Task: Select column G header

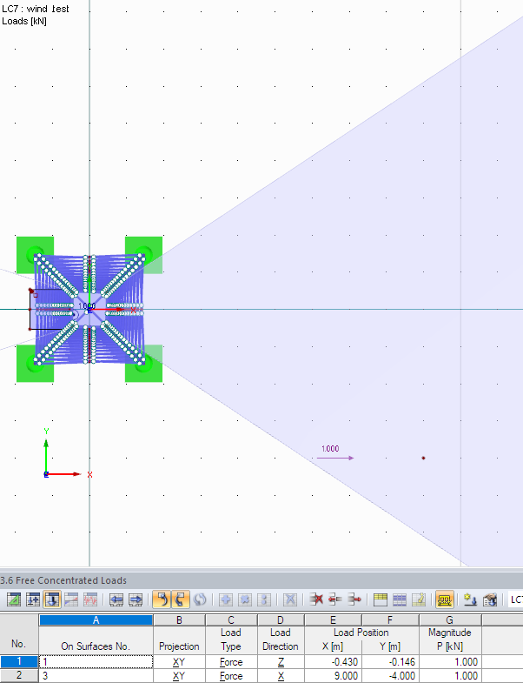Action: click(450, 619)
